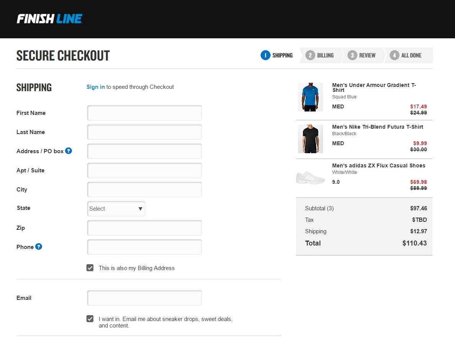This screenshot has width=455, height=339.
Task: Click the white adidas shoe thumbnail
Action: (310, 177)
